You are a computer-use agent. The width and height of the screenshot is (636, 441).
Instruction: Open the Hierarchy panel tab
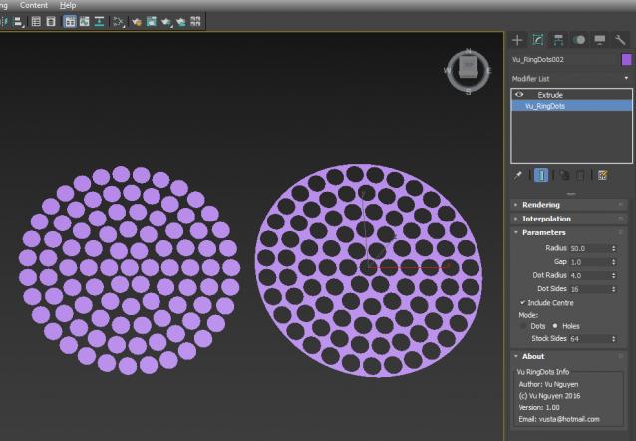coord(558,40)
